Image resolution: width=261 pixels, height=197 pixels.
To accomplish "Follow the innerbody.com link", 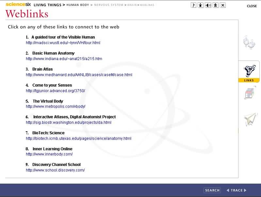I will point(49,154).
